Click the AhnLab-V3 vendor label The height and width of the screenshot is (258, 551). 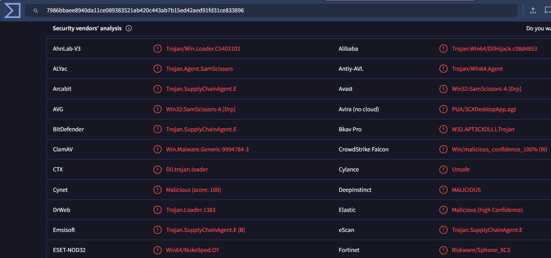(67, 49)
